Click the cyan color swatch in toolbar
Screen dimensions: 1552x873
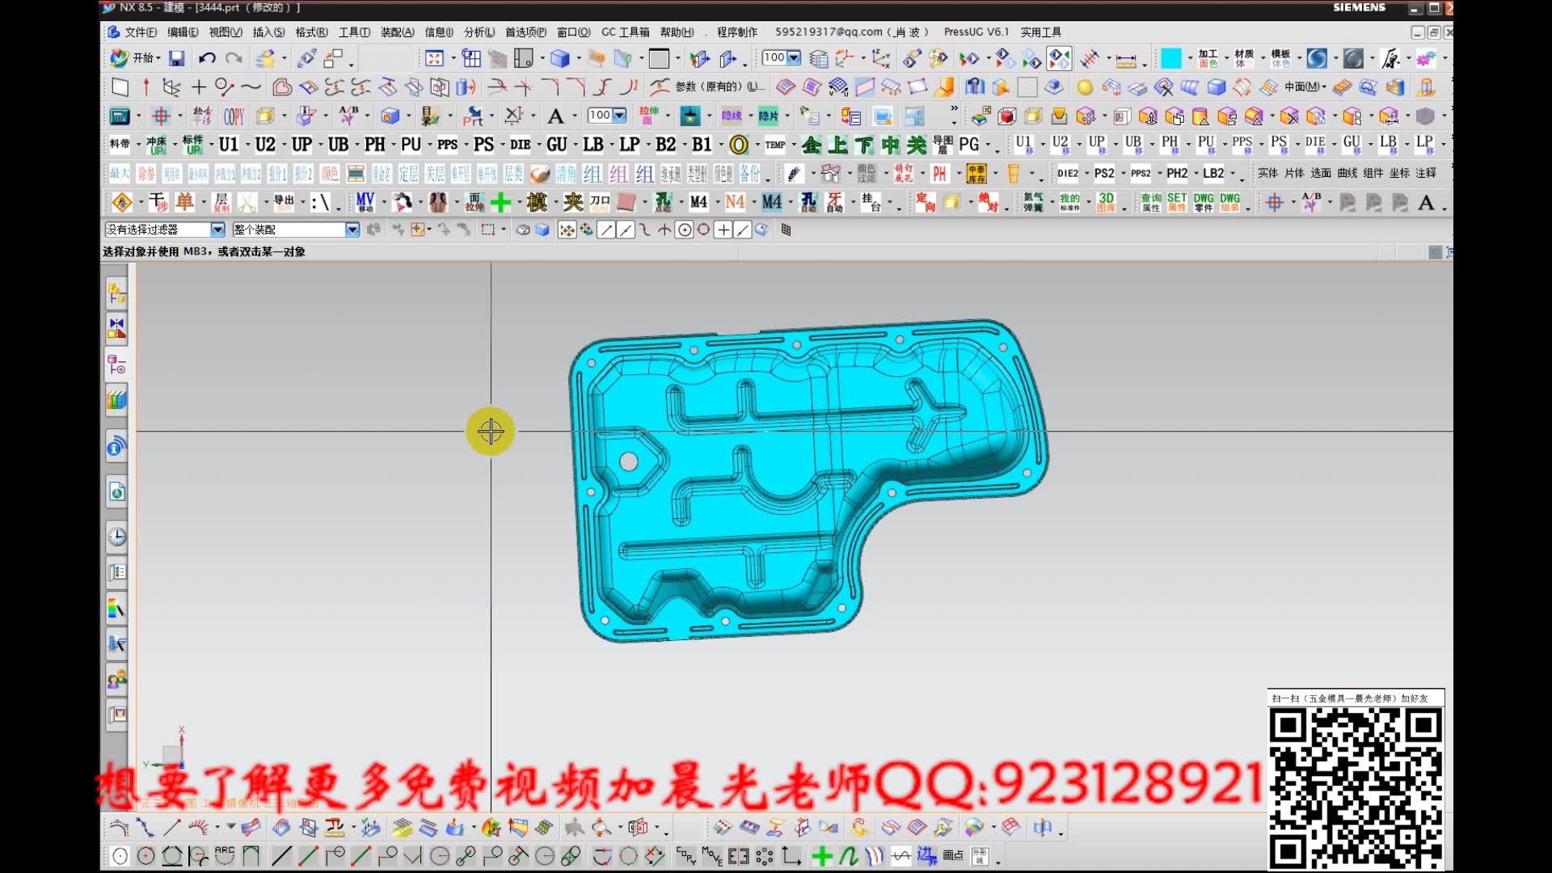[1170, 58]
